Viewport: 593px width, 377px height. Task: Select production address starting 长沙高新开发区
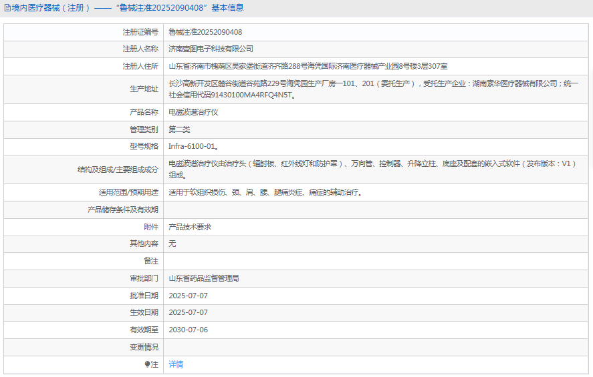(x=373, y=89)
